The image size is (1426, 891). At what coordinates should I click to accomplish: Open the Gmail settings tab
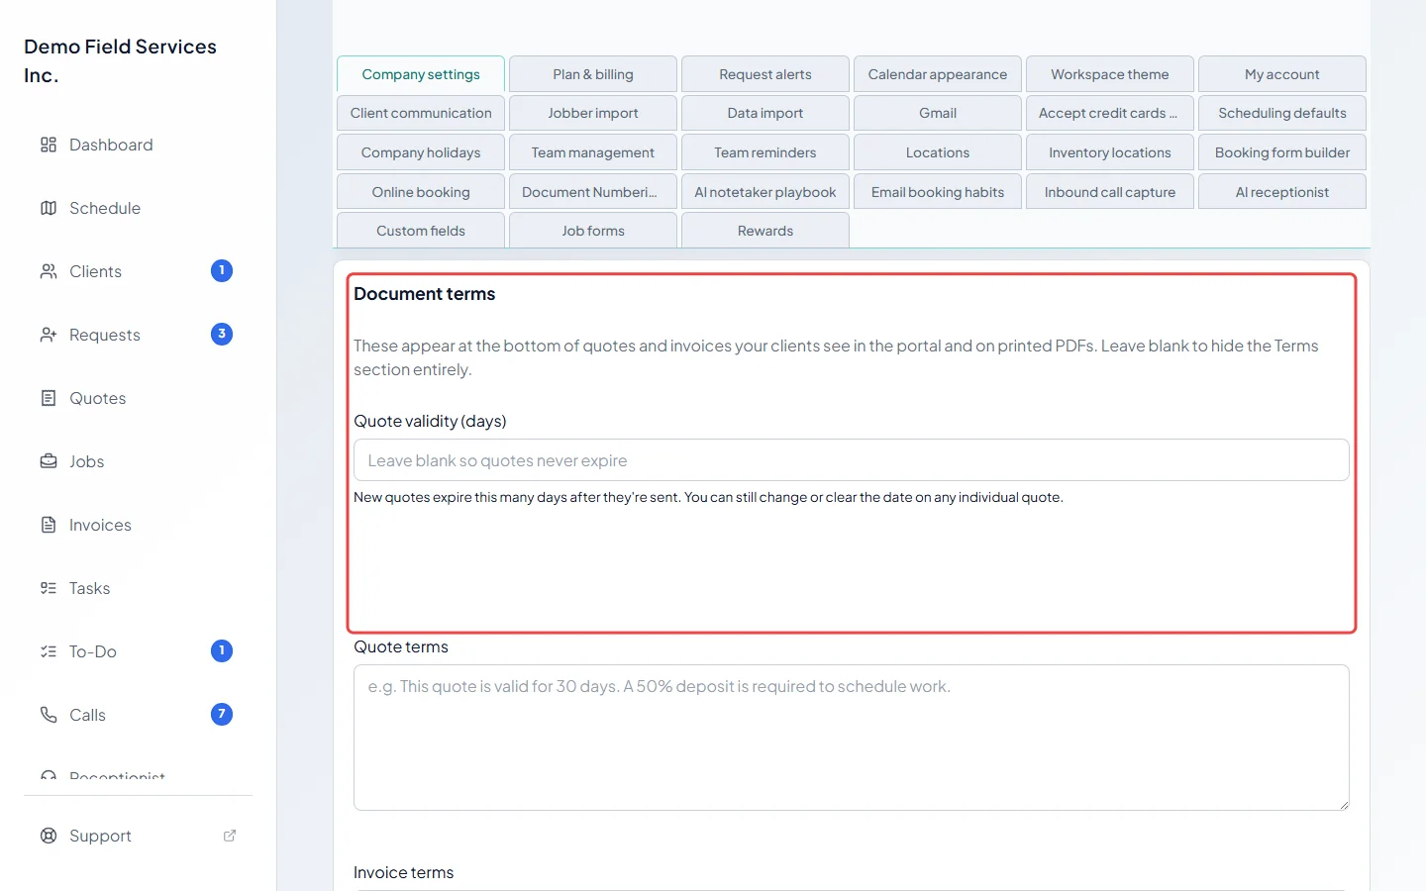pyautogui.click(x=938, y=113)
